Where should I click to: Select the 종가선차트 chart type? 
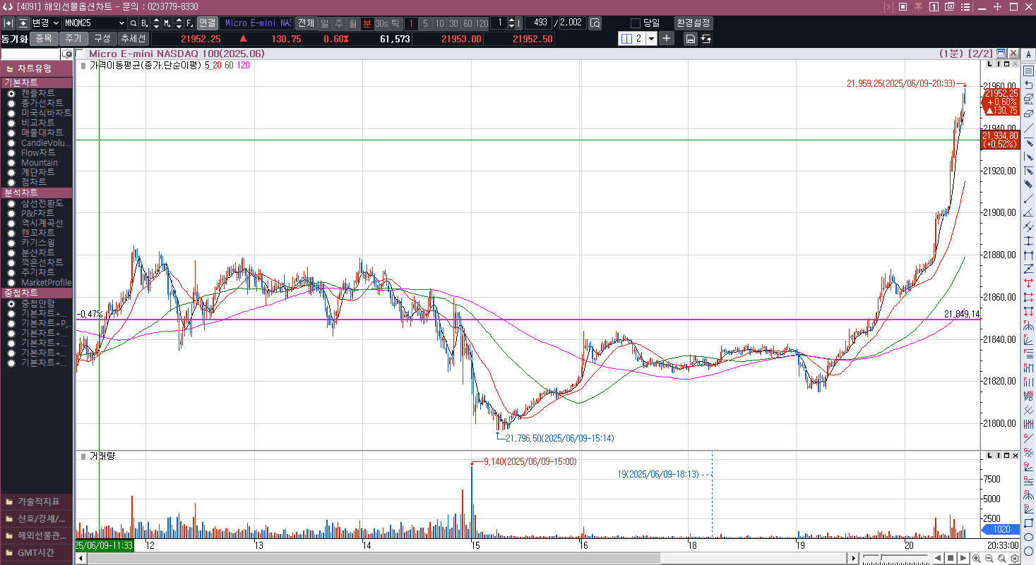point(11,103)
